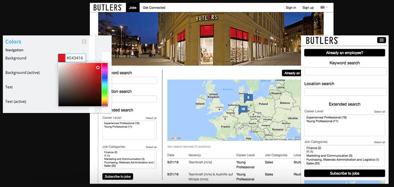Image resolution: width=394 pixels, height=187 pixels.
Task: Click Already an employee? button in mobile view
Action: (x=344, y=53)
